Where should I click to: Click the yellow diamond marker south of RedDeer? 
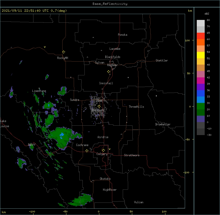(x=109, y=72)
